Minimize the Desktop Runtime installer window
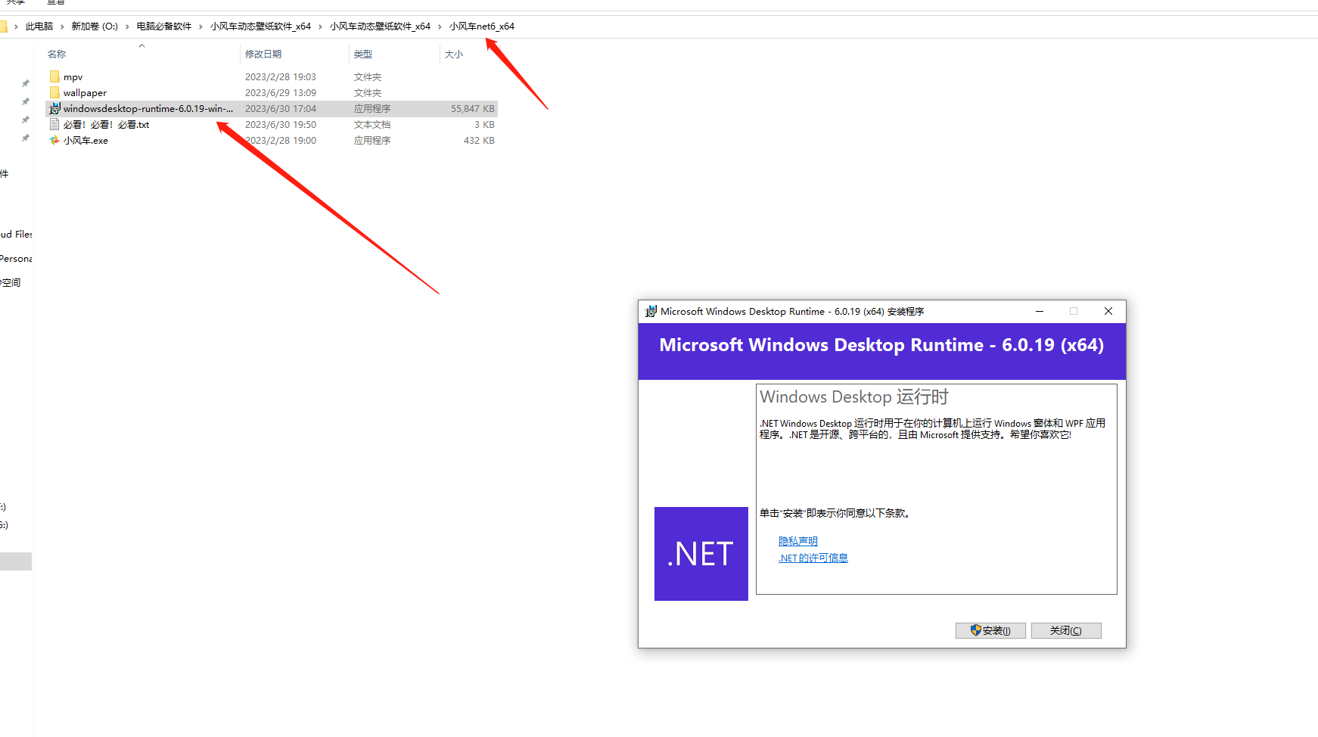The height and width of the screenshot is (737, 1318). [1040, 311]
